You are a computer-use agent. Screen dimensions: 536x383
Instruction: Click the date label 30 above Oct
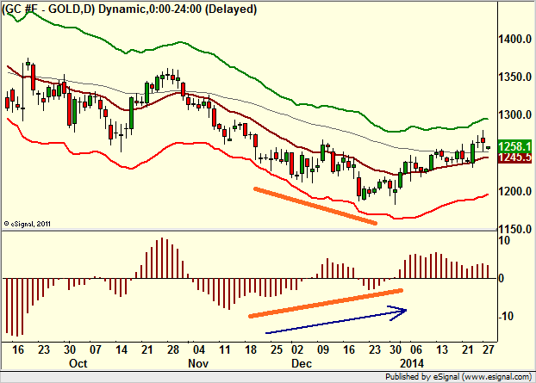(70, 349)
